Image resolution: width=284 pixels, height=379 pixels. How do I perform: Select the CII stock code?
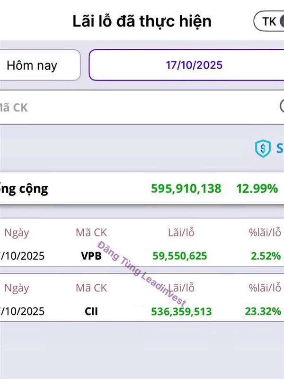click(91, 311)
